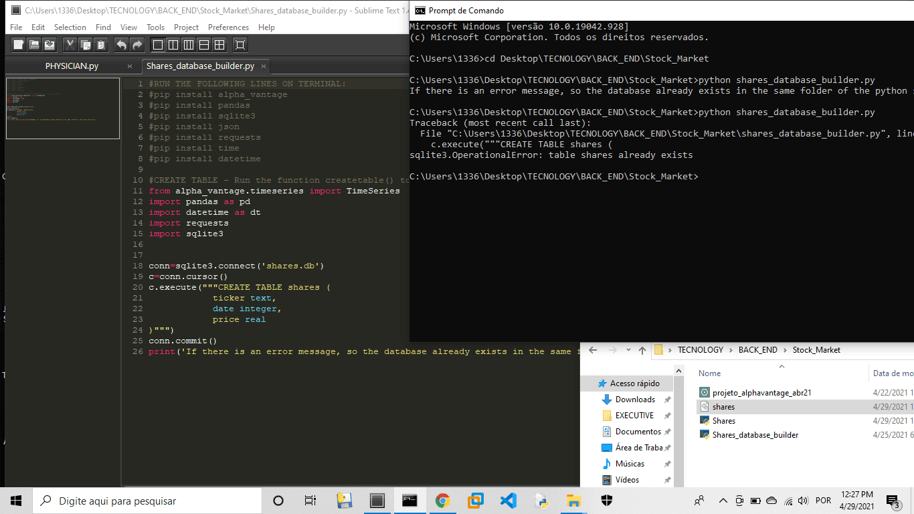
Task: Select Downloads in quick access
Action: 635,400
